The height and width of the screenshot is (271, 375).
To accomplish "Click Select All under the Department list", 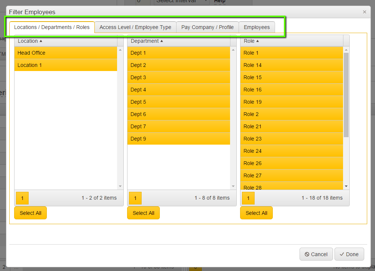I will [x=143, y=213].
